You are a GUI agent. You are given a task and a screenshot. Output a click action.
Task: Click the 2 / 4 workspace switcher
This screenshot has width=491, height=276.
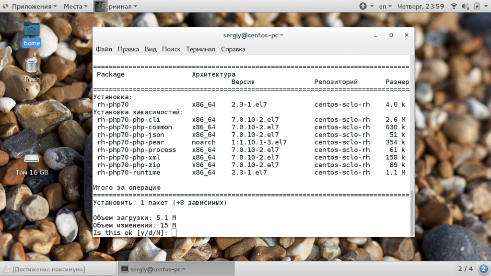click(465, 269)
